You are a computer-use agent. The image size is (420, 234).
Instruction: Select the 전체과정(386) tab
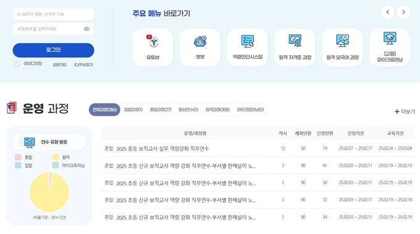pyautogui.click(x=104, y=110)
